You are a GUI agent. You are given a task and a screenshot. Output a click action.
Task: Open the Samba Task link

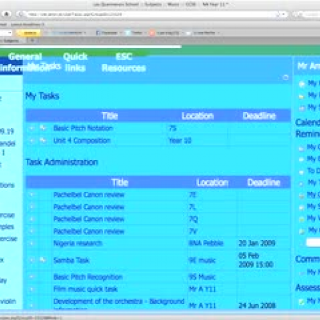(71, 260)
